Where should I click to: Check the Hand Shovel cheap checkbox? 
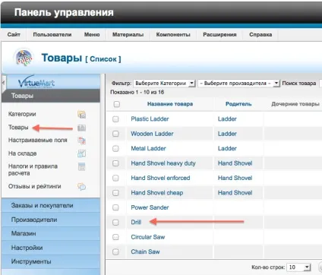(x=115, y=193)
